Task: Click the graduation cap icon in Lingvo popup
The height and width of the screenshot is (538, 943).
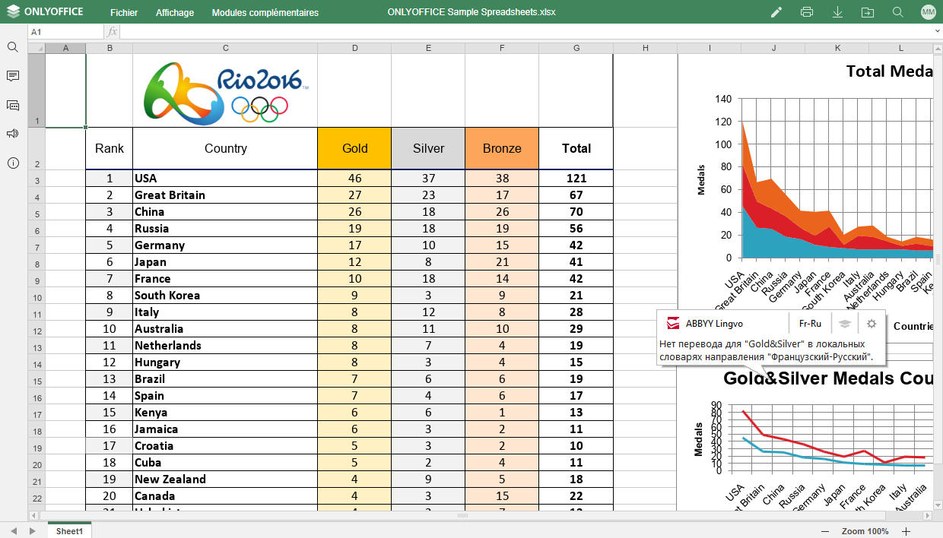Action: click(845, 324)
